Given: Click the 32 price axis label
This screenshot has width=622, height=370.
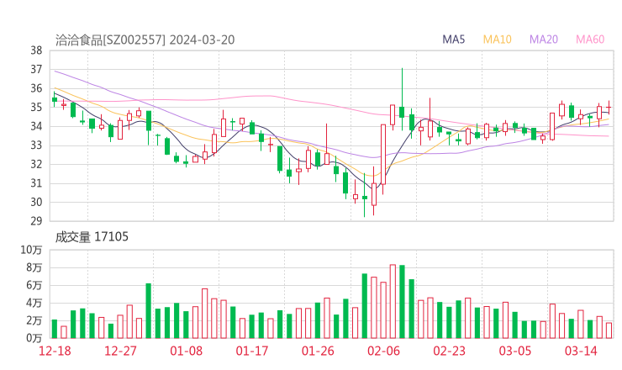Looking at the screenshot, I should (x=36, y=164).
